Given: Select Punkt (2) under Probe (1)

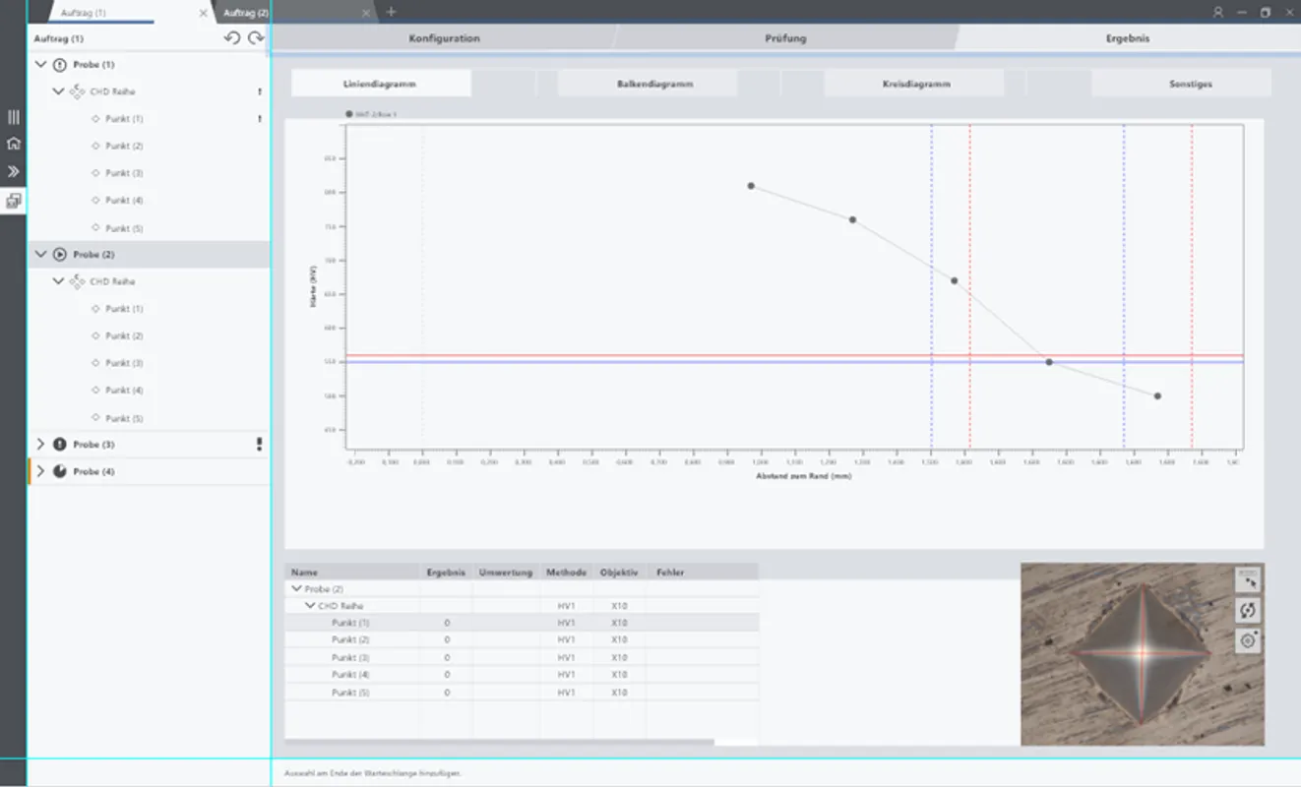Looking at the screenshot, I should click(x=124, y=146).
